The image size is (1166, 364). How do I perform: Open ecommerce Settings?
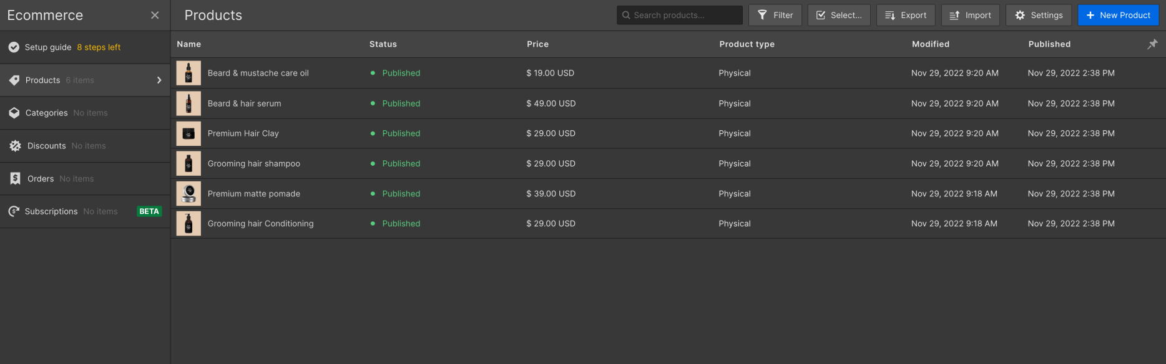[1039, 16]
